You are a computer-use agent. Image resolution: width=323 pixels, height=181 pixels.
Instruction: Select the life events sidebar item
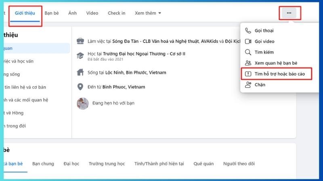(15, 126)
